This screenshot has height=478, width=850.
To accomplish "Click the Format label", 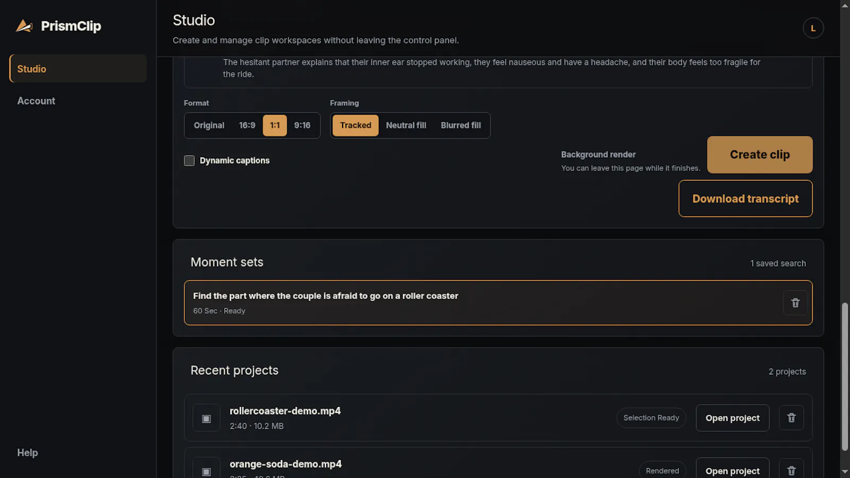I will (x=196, y=103).
